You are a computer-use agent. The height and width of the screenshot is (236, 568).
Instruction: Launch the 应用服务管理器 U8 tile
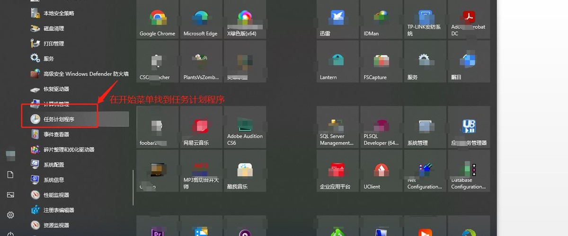[x=469, y=127]
